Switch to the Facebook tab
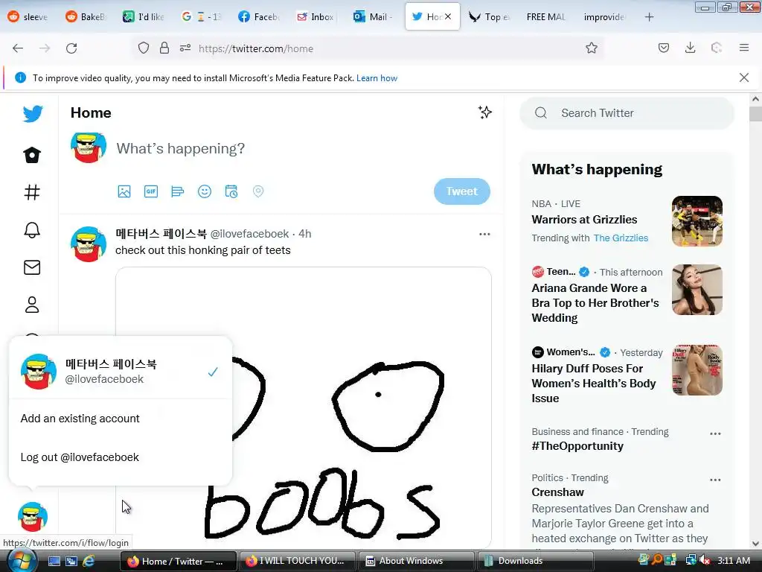The height and width of the screenshot is (572, 762). (x=258, y=17)
